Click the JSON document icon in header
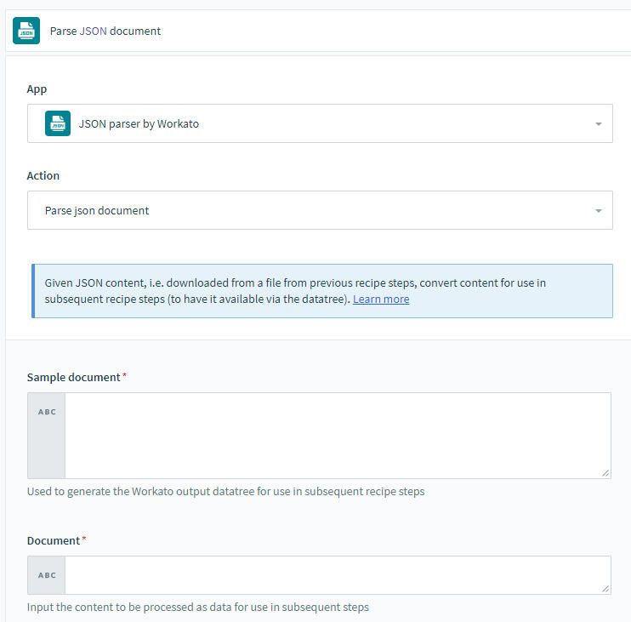Image resolution: width=631 pixels, height=622 pixels. (x=26, y=31)
